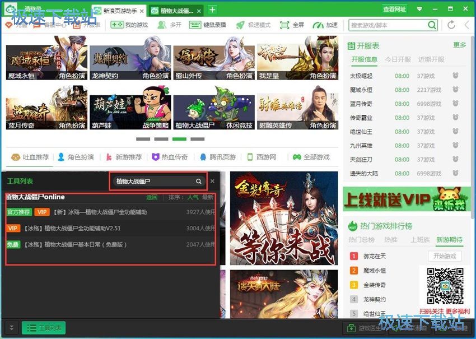The image size is (476, 339).
Task: Close the 植物大战僵... tab
Action: tap(199, 11)
